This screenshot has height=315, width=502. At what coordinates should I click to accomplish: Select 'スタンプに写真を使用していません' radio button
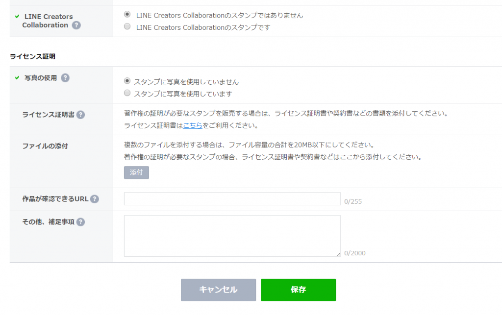point(127,81)
